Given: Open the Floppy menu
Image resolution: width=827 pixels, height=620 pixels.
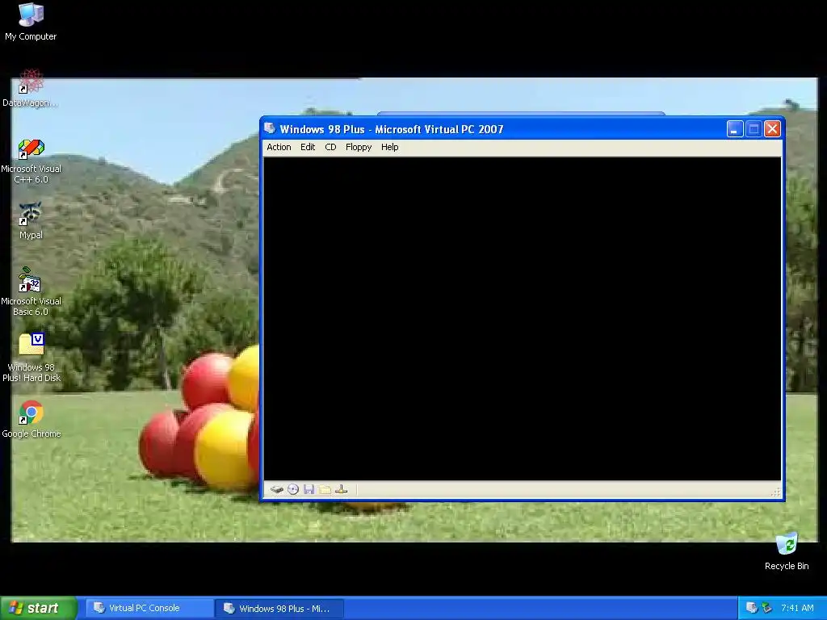Looking at the screenshot, I should [358, 147].
